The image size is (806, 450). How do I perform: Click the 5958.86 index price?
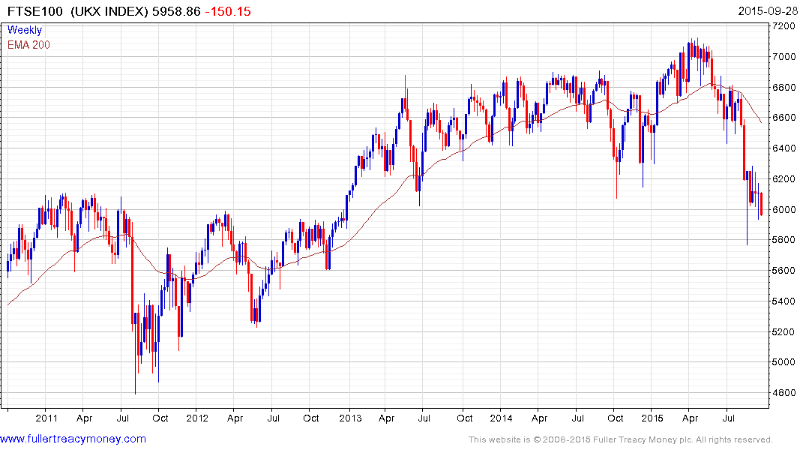(176, 11)
